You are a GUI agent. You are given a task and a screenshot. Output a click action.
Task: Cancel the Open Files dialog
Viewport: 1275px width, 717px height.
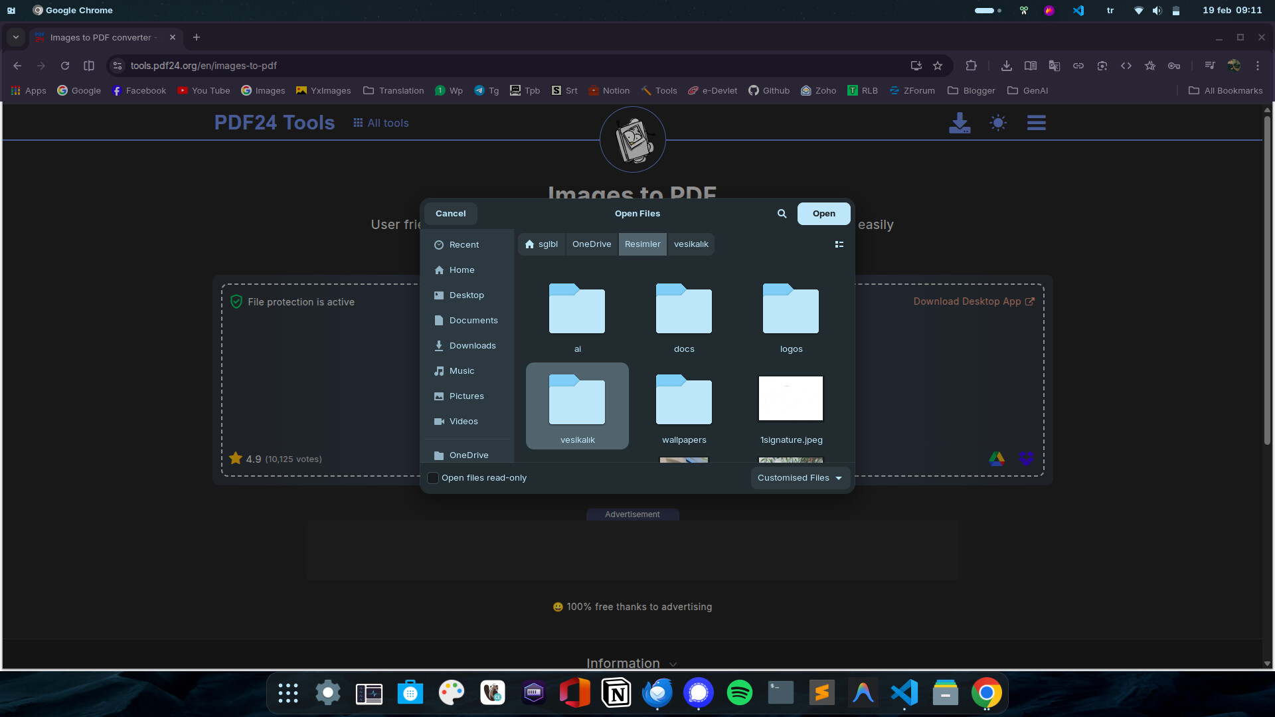pos(450,214)
